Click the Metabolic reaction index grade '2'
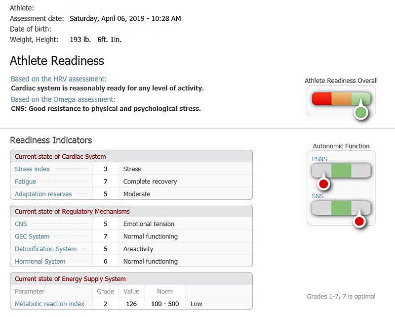395x317 pixels. tap(106, 304)
